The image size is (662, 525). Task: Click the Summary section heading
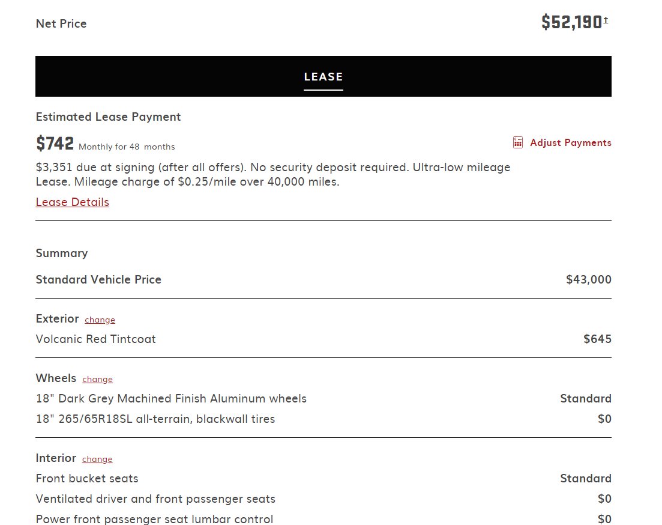62,253
